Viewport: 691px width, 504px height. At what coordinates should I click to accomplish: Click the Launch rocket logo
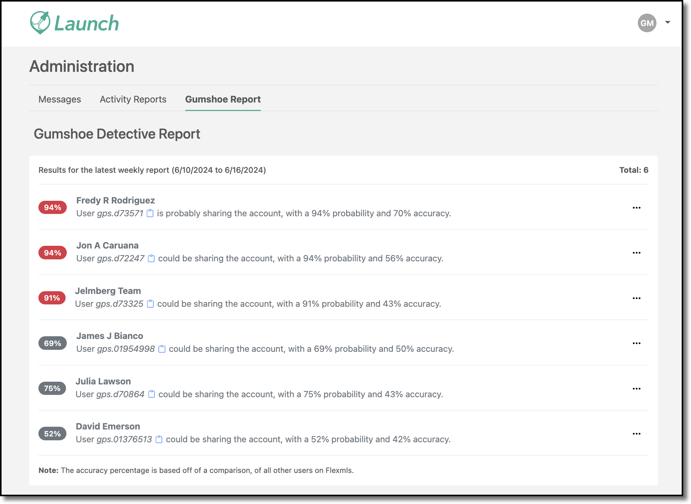[x=75, y=23]
